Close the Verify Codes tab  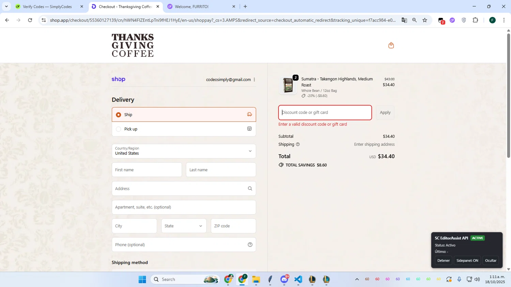81,6
